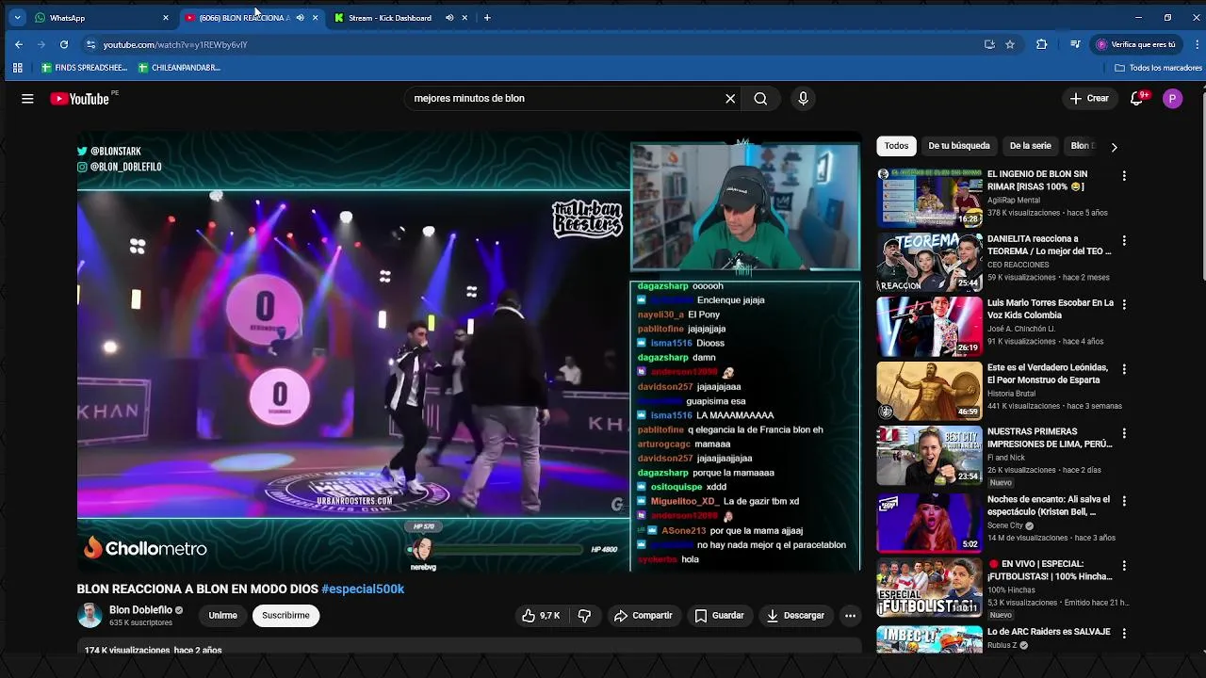Viewport: 1206px width, 678px height.
Task: Install or cast via the screen icon
Action: (x=989, y=44)
